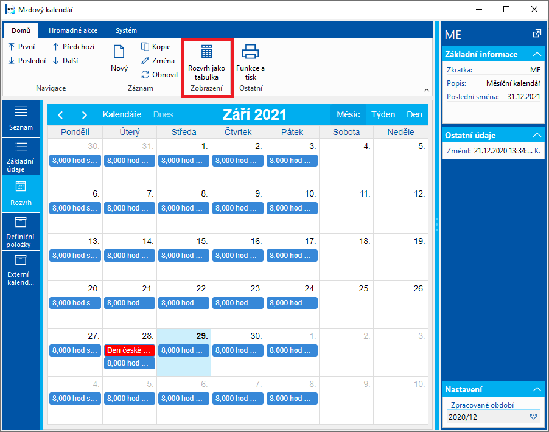Click the Poslední směna value 31.12.2021
The image size is (549, 432).
tap(524, 97)
